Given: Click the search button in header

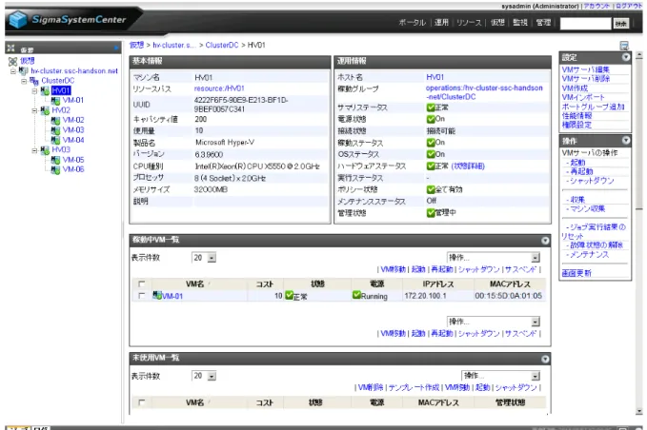Looking at the screenshot, I should [620, 24].
